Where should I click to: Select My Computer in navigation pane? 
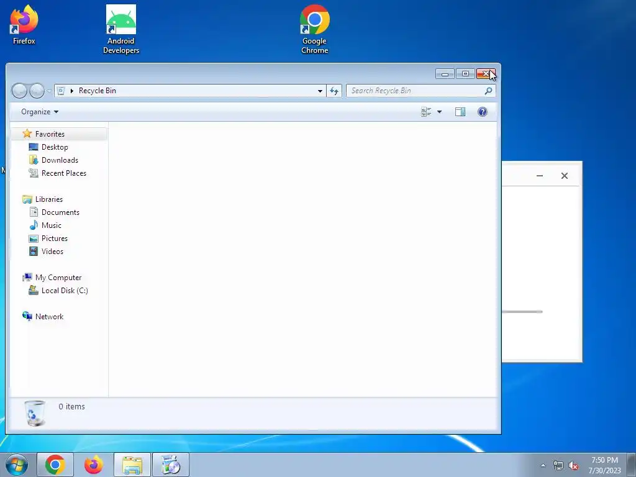(58, 278)
